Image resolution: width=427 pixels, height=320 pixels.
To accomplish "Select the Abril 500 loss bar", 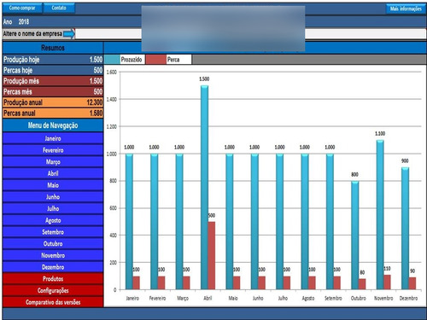I will click(x=212, y=256).
